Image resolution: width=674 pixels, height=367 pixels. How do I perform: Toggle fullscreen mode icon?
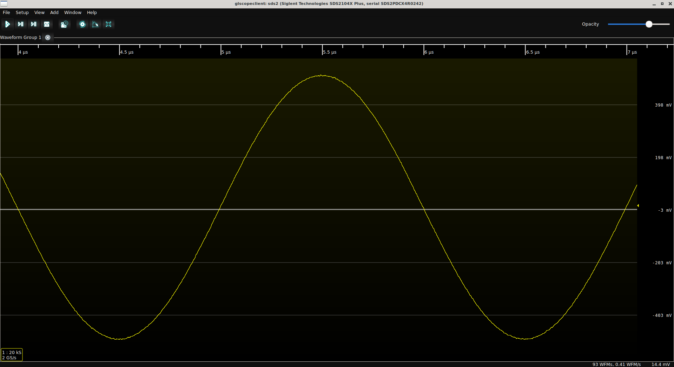(x=108, y=24)
